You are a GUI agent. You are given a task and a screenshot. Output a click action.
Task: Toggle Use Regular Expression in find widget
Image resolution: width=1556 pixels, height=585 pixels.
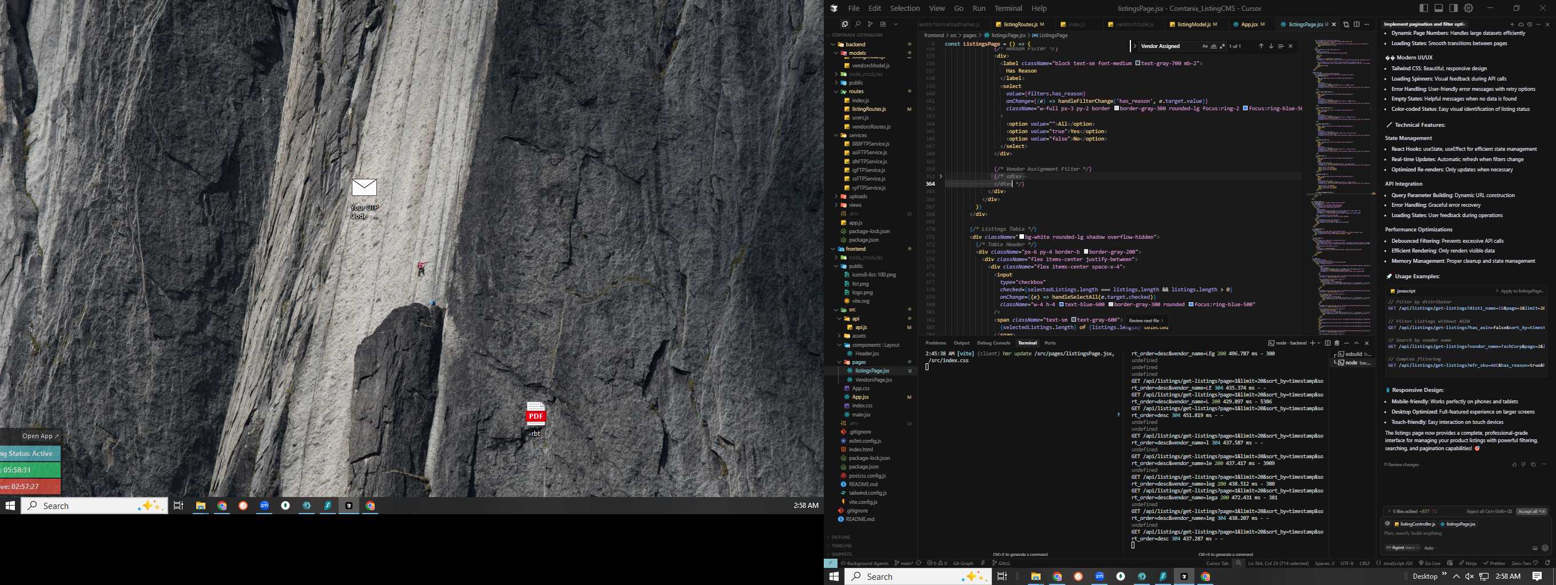pos(1222,46)
